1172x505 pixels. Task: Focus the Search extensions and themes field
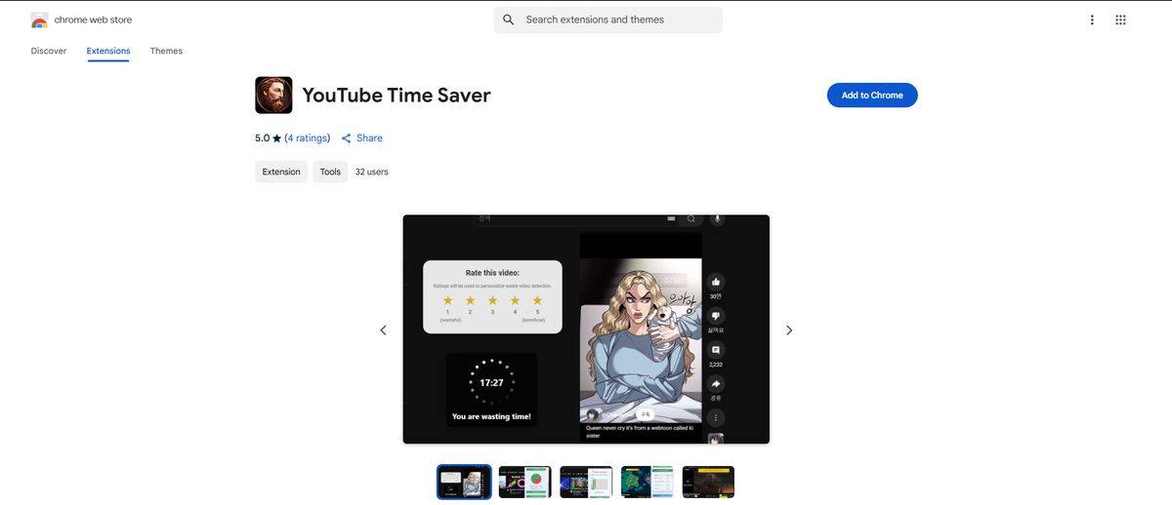[x=608, y=19]
